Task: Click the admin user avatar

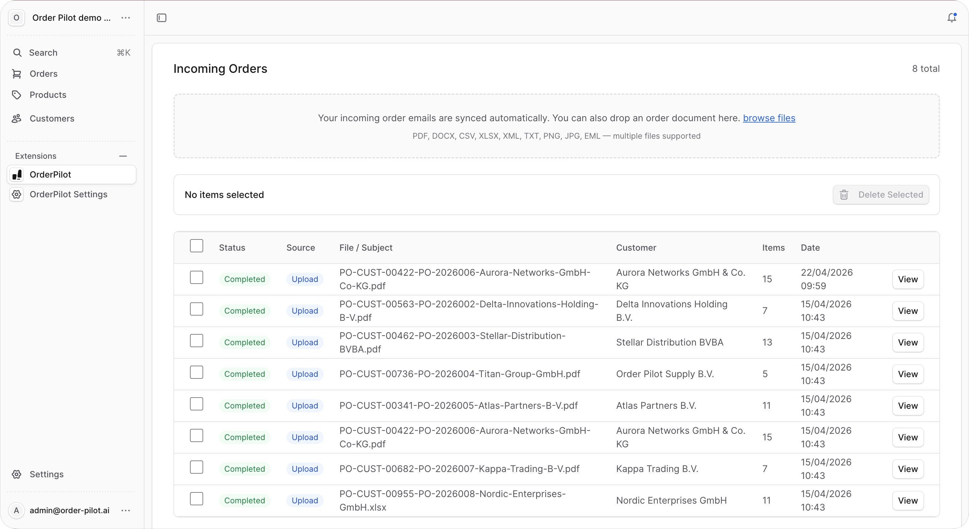Action: coord(16,510)
